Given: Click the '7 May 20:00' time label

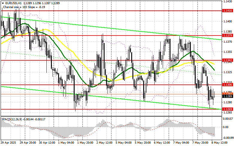Looking at the screenshot, I should click(x=200, y=143).
